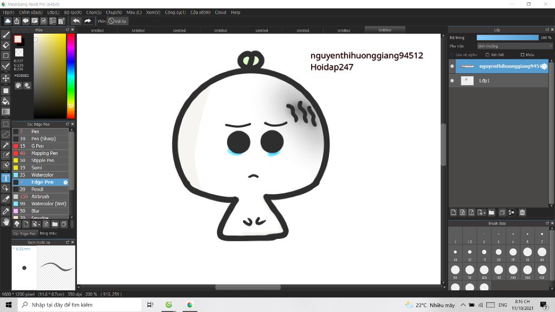Click the Redo arrow in toolbar
The image size is (555, 312).
tap(87, 21)
